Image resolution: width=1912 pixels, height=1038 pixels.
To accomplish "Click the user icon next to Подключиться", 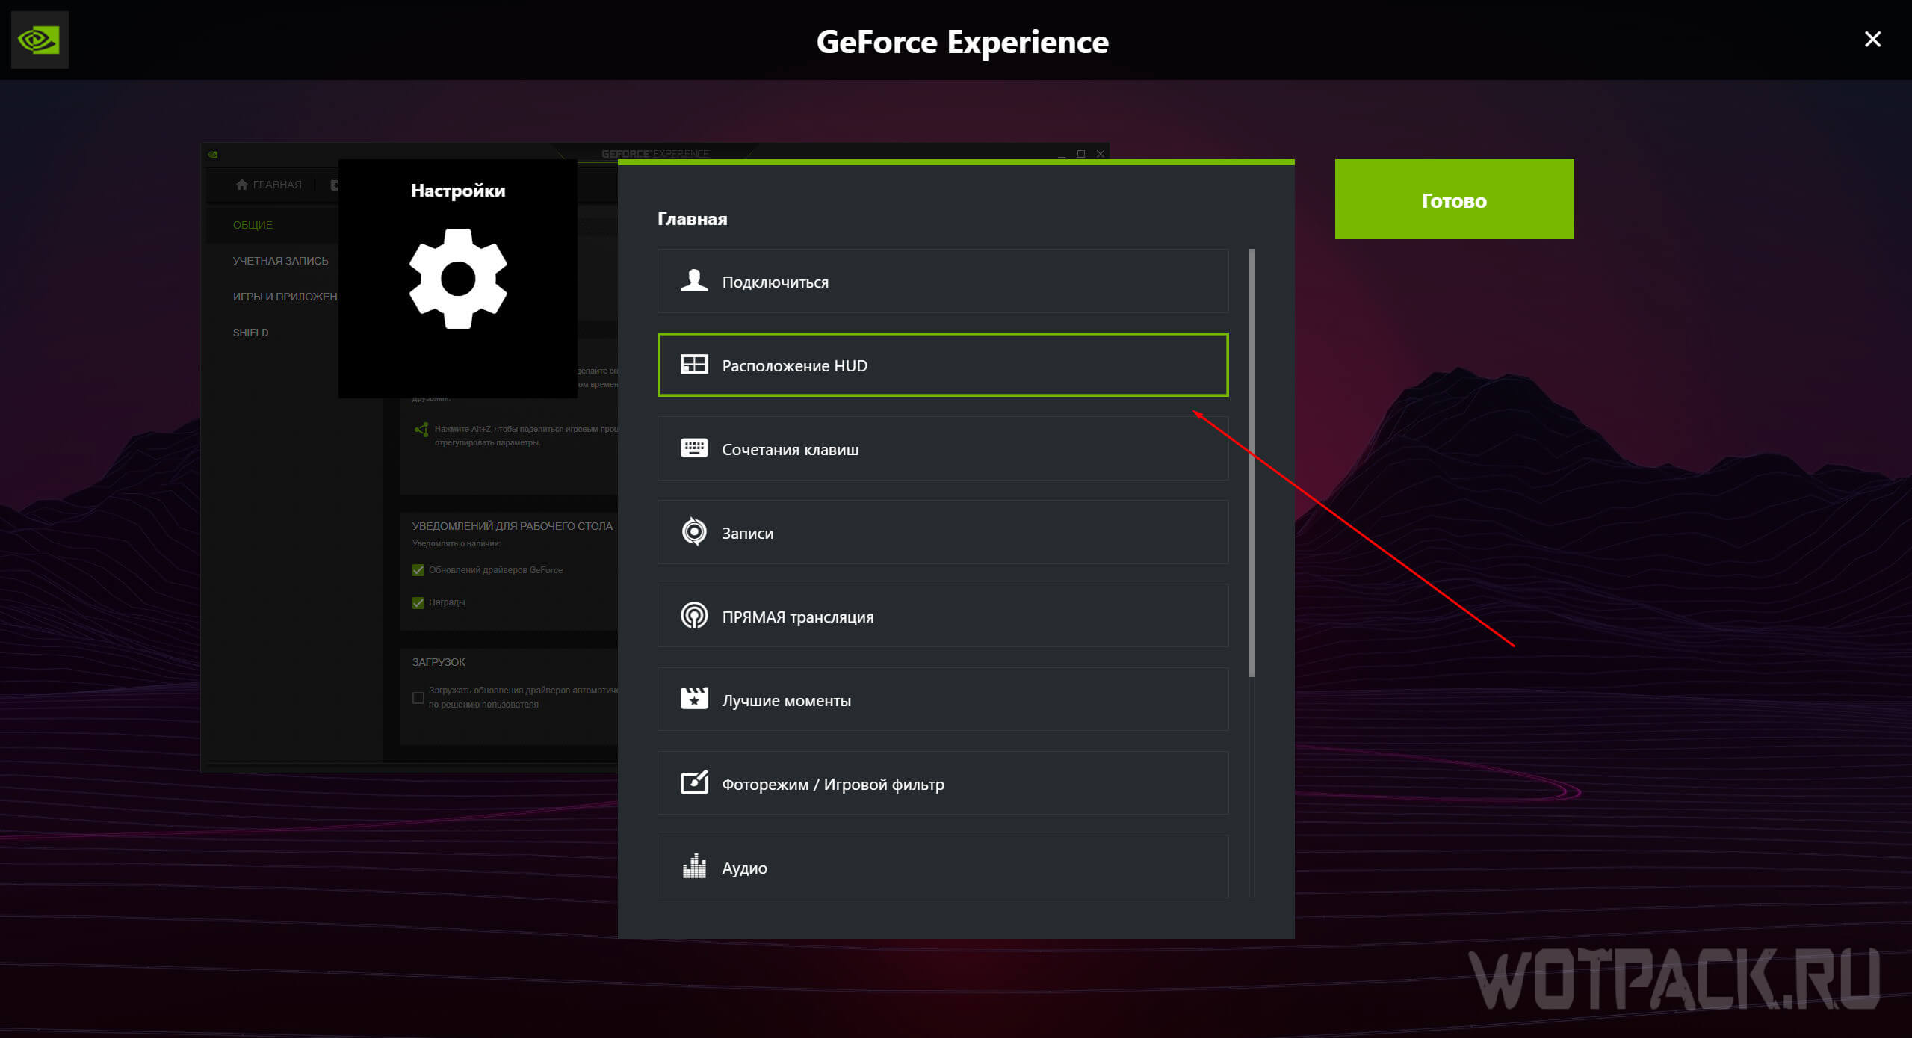I will click(x=694, y=281).
